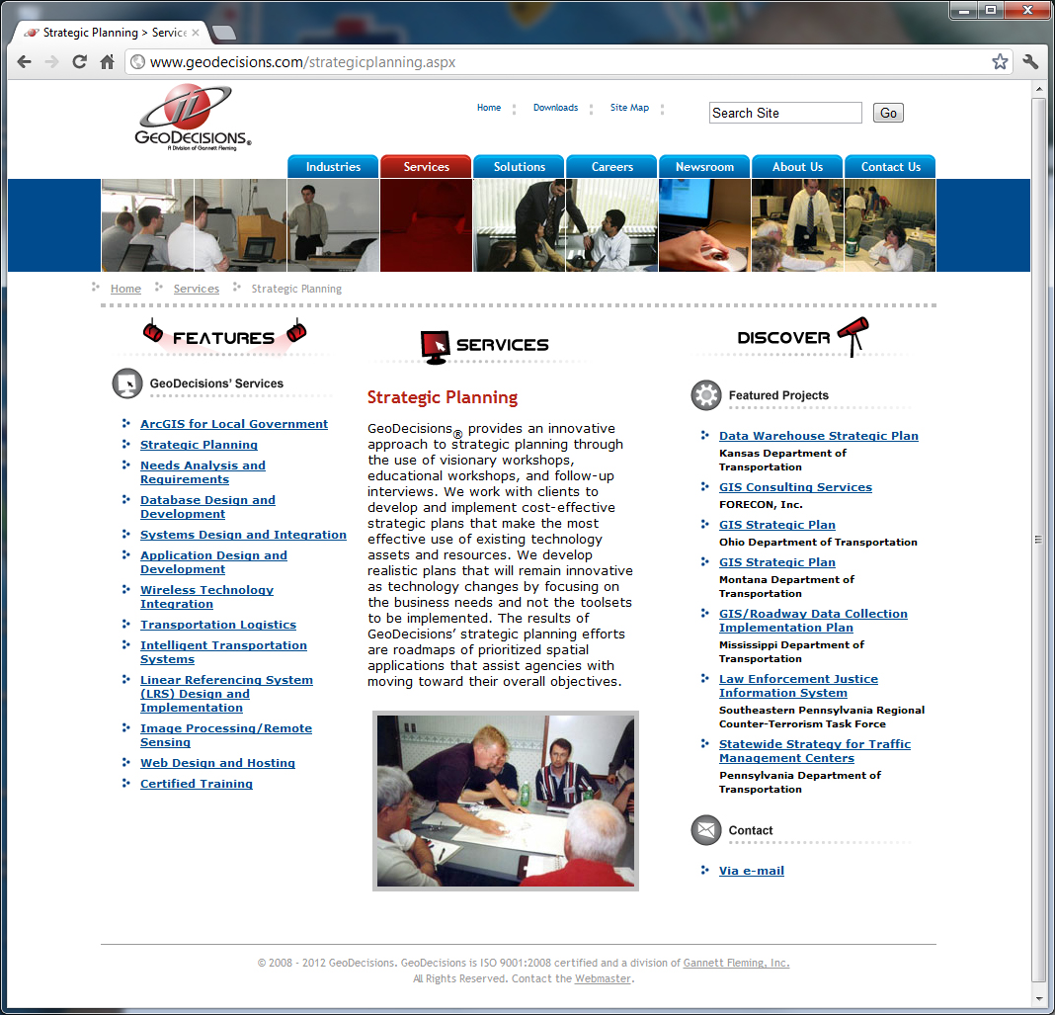1055x1015 pixels.
Task: Go to the browser home page icon
Action: [107, 62]
